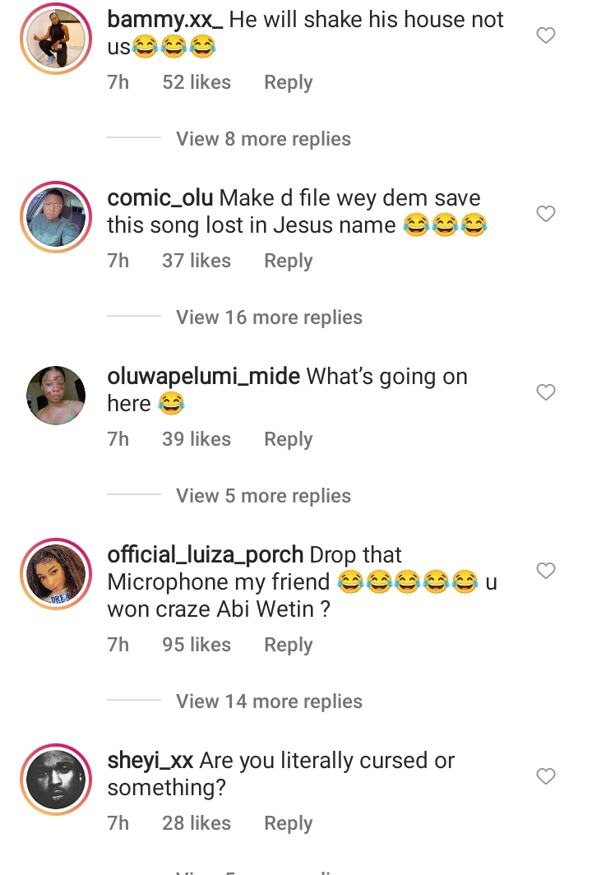
Task: Reply to sheyi_xx's comment
Action: click(x=288, y=823)
